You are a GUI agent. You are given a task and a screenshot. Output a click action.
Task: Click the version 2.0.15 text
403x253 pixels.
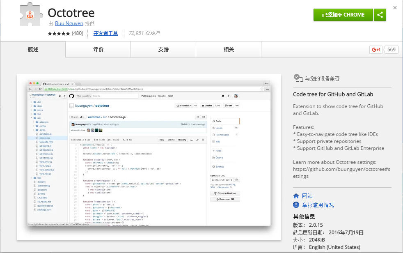click(316, 225)
